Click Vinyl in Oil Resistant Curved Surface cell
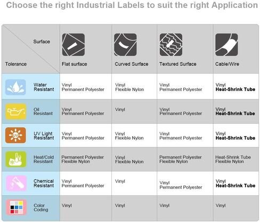This screenshot has height=222, width=260. click(x=120, y=110)
